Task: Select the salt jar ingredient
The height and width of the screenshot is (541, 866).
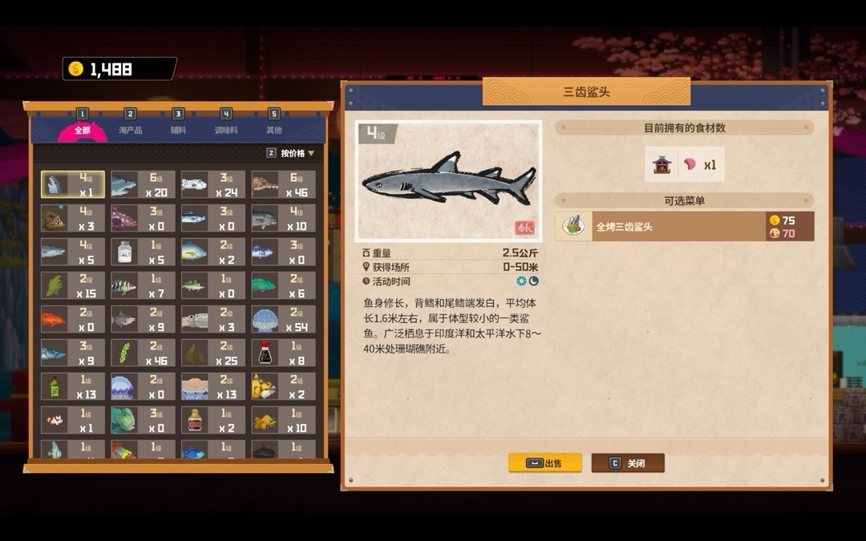Action: (x=143, y=252)
